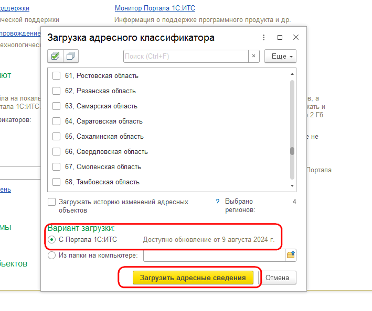Click the Отмена button
Screen dimensions: 372x311
(x=277, y=277)
